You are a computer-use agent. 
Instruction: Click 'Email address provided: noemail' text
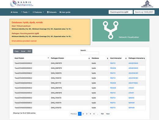coord(24,41)
